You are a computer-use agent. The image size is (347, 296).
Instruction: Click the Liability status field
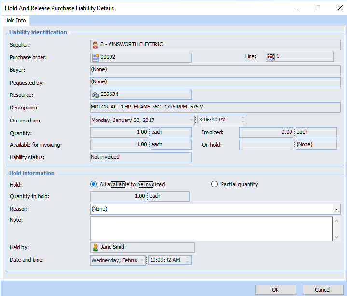tap(140, 157)
